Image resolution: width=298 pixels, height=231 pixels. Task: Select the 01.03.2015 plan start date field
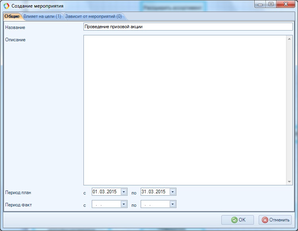[105, 192]
